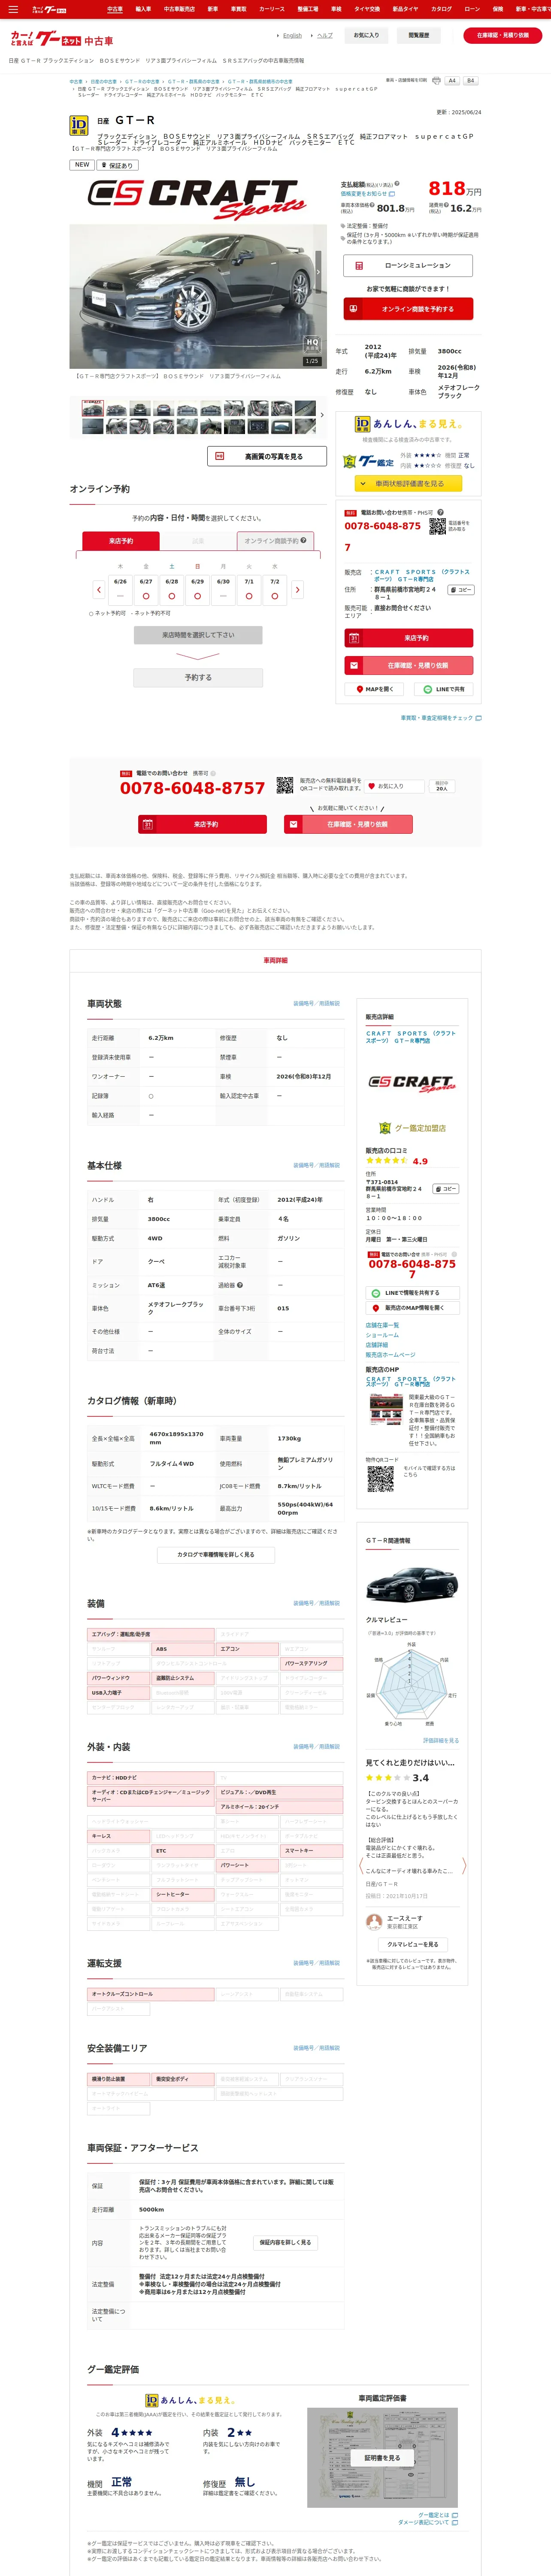Click sidebar 在庫確認・見積り依頼 mail button
551x2576 pixels.
(x=408, y=665)
